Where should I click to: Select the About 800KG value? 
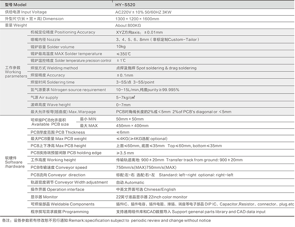(128, 26)
